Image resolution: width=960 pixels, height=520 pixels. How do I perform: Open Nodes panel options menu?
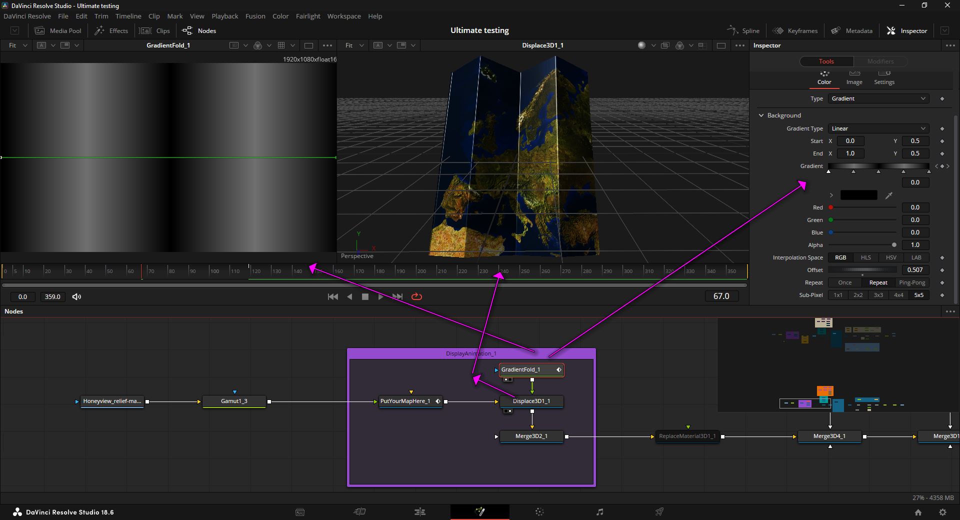pos(950,311)
